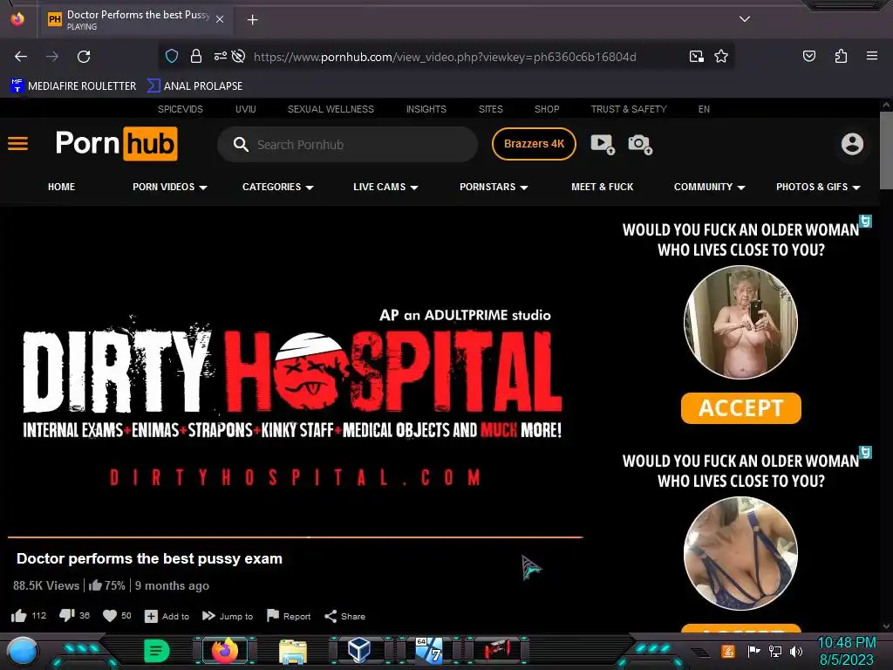Screen dimensions: 893x670
Task: Report this video with flag
Action: click(x=289, y=617)
